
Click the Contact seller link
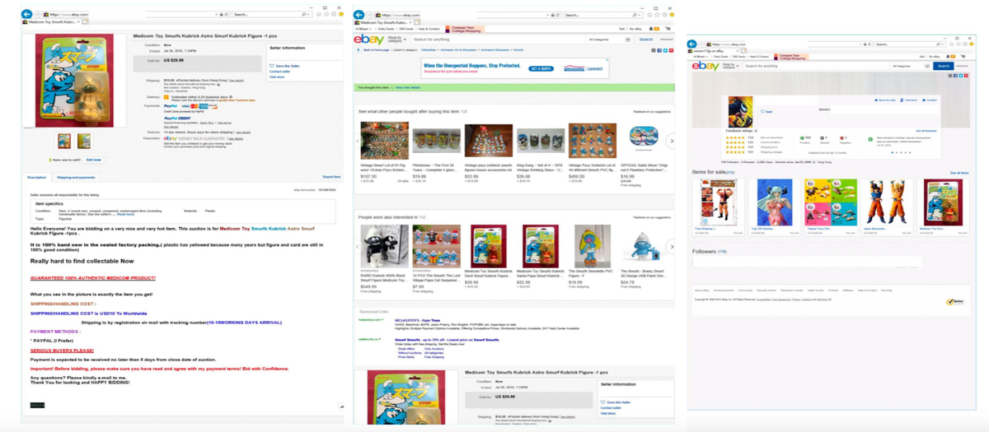click(279, 72)
